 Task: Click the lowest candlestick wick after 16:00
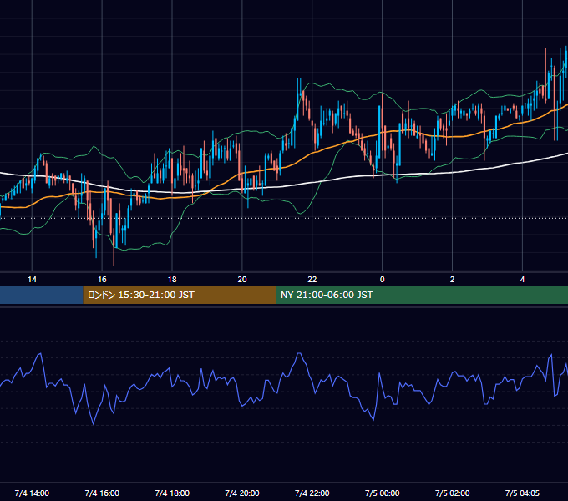click(x=114, y=257)
